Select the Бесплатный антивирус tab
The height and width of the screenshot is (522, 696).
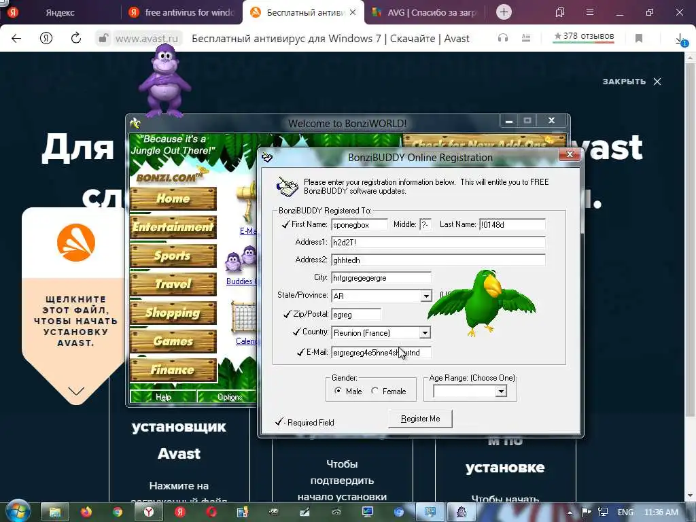303,12
